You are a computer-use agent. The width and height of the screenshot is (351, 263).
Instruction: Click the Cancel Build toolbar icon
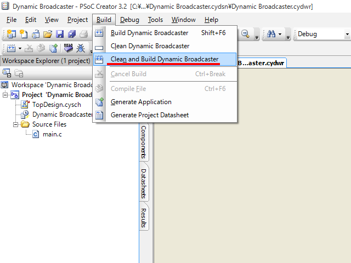point(29,48)
